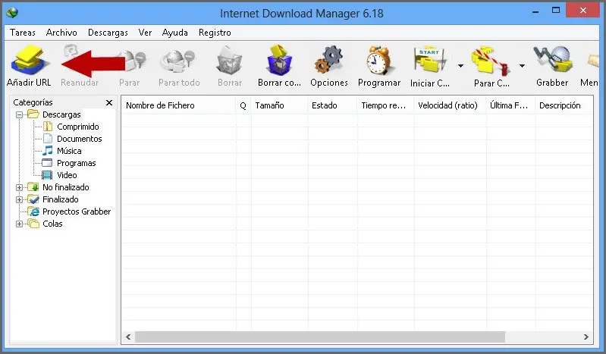Expand the No finalizado tree node
Screen dimensions: 606x354
19,187
